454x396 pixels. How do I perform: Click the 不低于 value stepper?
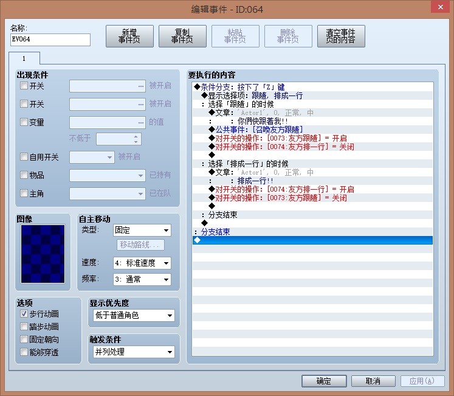pyautogui.click(x=136, y=139)
